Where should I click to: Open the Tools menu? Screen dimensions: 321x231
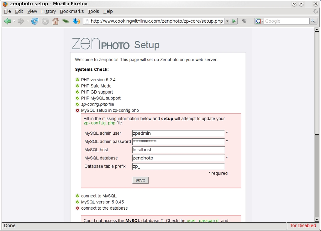tap(93, 11)
